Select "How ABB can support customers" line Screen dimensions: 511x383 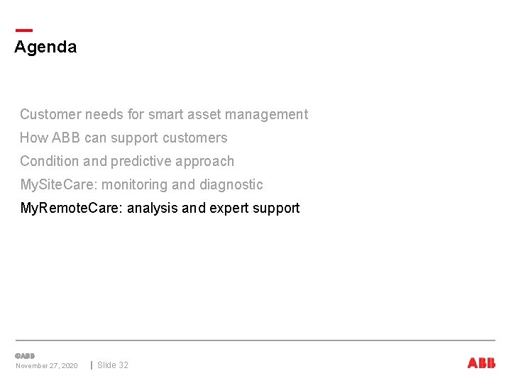(x=123, y=138)
